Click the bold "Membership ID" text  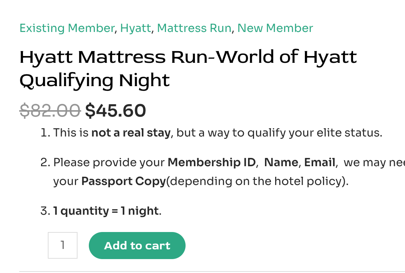pyautogui.click(x=212, y=162)
